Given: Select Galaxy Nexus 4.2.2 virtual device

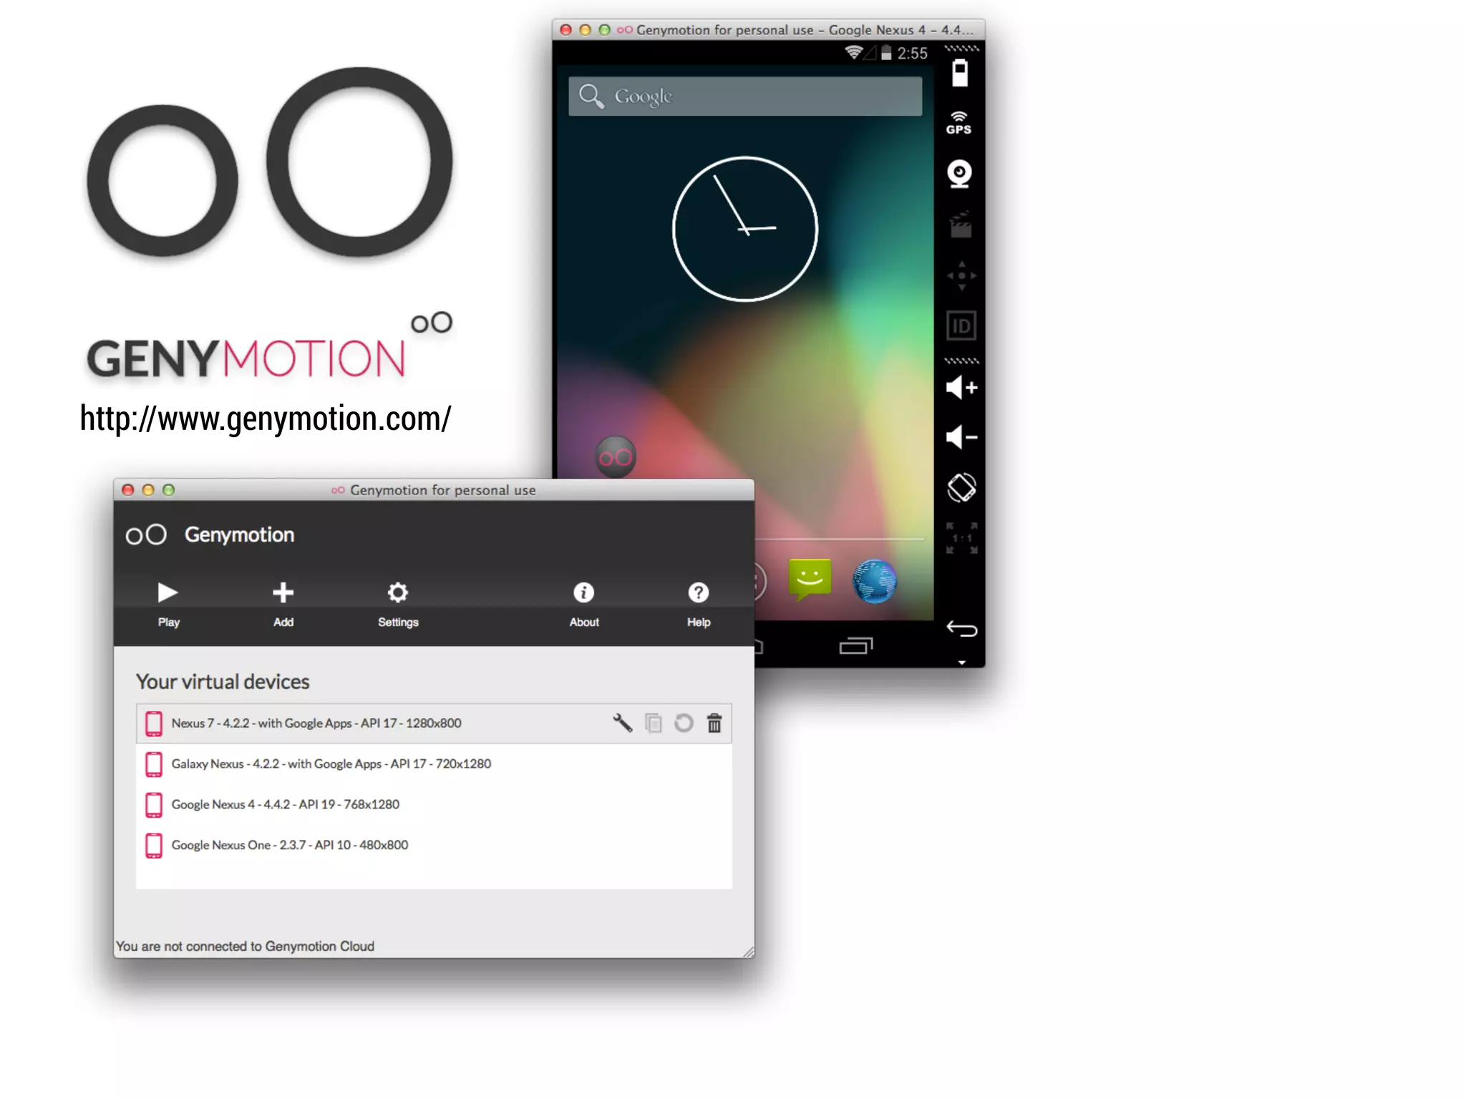Looking at the screenshot, I should pos(331,764).
